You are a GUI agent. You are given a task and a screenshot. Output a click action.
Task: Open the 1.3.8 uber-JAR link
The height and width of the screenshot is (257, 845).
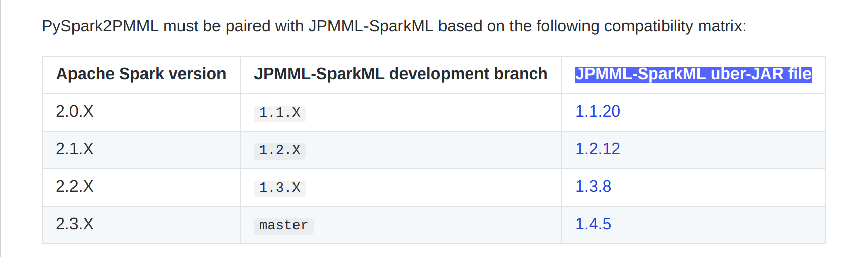click(593, 187)
